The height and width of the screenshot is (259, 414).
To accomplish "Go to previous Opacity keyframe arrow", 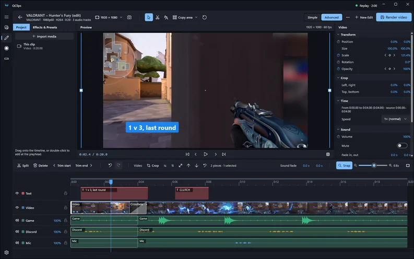I will [385, 69].
